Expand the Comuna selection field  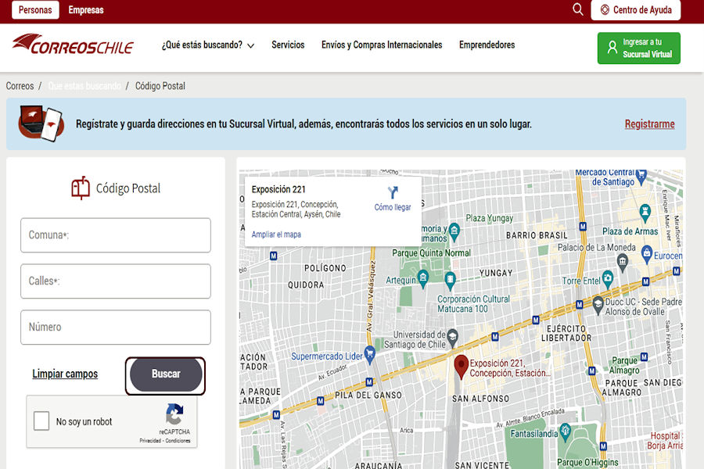115,235
